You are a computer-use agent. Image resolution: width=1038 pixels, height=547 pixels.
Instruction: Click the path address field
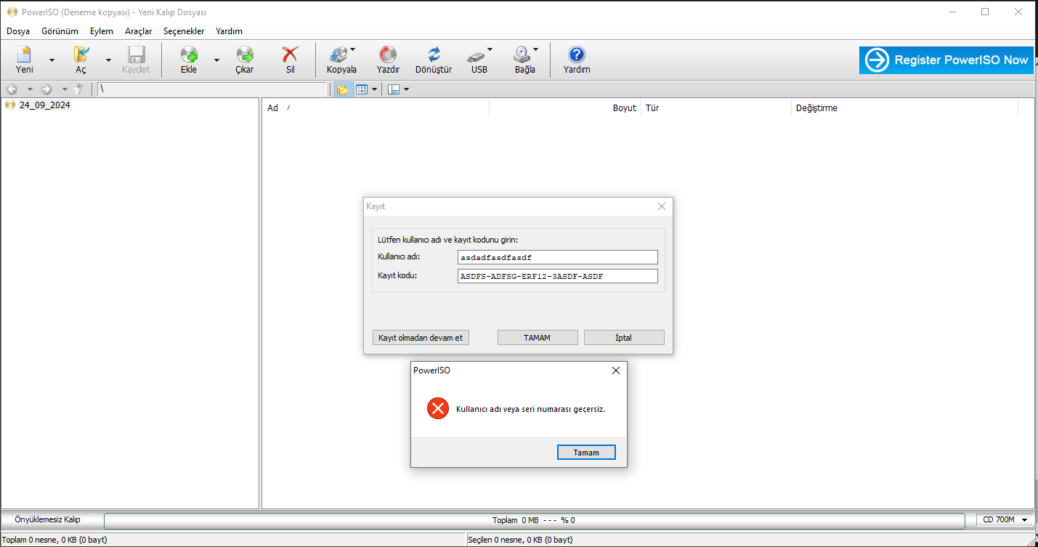click(x=213, y=89)
